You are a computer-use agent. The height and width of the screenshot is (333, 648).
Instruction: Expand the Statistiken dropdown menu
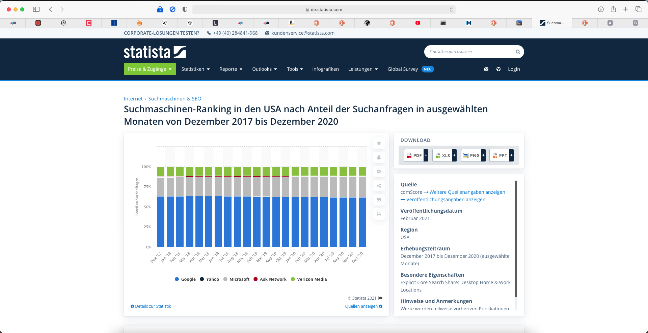[195, 69]
